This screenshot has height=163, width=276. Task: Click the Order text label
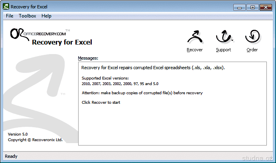click(252, 50)
